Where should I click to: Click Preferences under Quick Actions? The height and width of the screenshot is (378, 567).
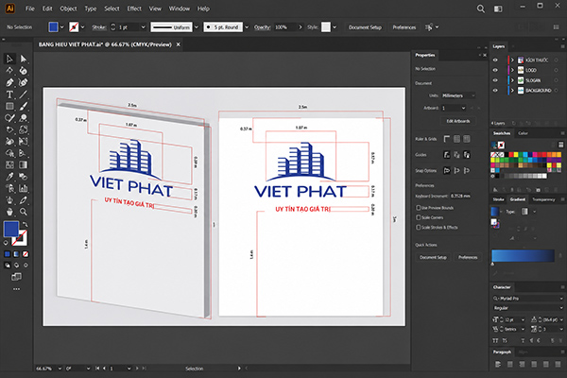(x=468, y=257)
